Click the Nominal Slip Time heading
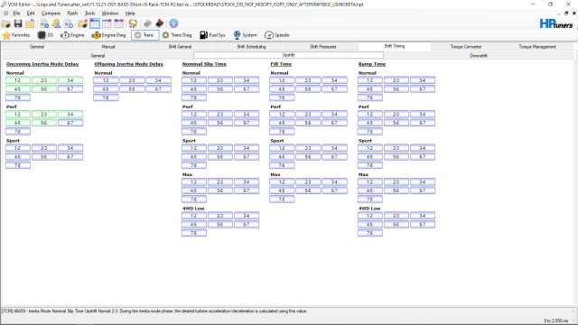This screenshot has width=578, height=325. pyautogui.click(x=204, y=64)
